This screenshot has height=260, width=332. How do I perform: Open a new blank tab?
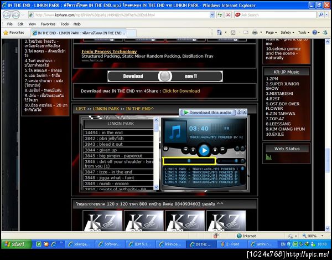click(x=132, y=33)
